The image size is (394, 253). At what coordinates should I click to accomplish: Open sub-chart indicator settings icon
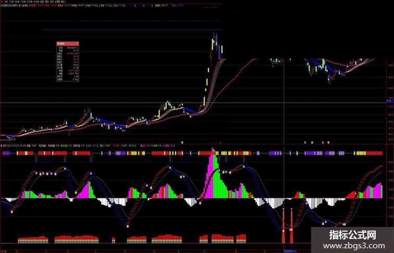click(x=2, y=145)
